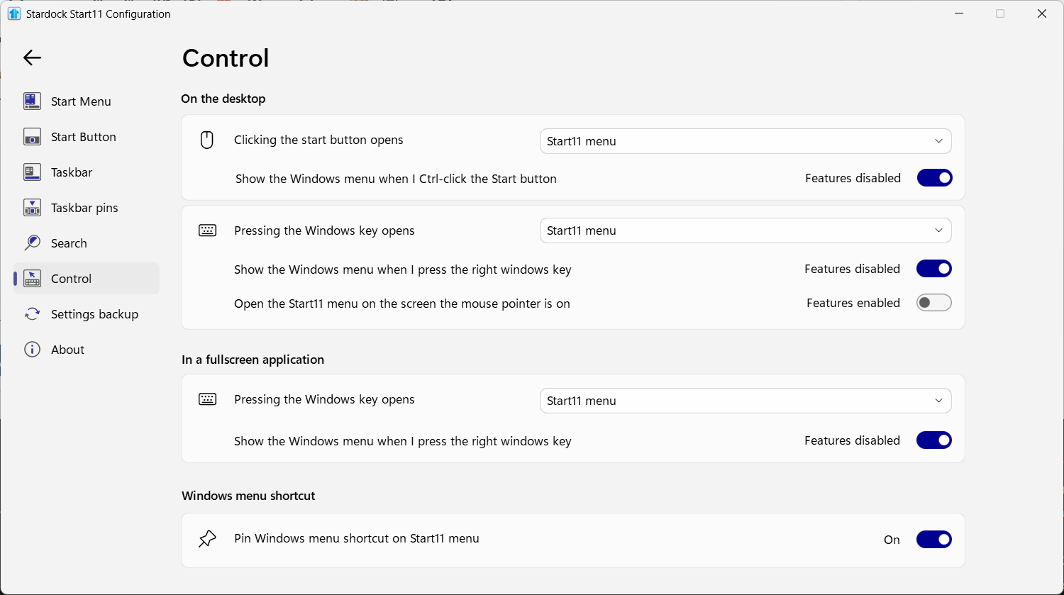Click the About info icon
The width and height of the screenshot is (1064, 595).
(x=32, y=350)
